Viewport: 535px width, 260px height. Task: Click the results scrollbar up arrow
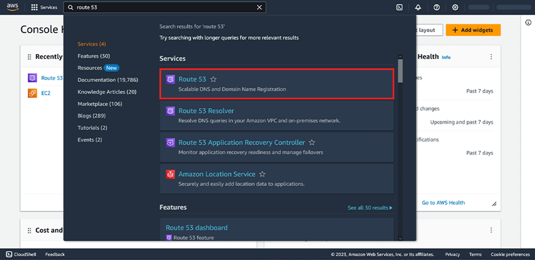pos(400,57)
